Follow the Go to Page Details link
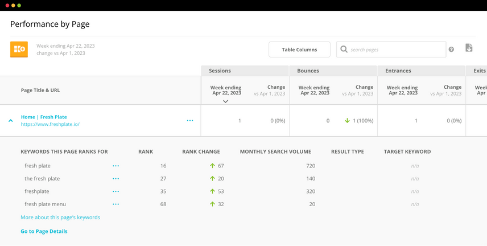 pyautogui.click(x=44, y=231)
